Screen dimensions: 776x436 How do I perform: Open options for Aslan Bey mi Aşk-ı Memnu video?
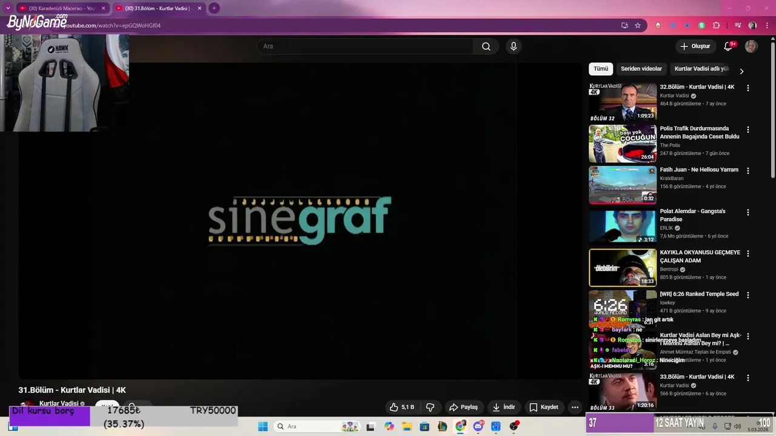pyautogui.click(x=748, y=336)
